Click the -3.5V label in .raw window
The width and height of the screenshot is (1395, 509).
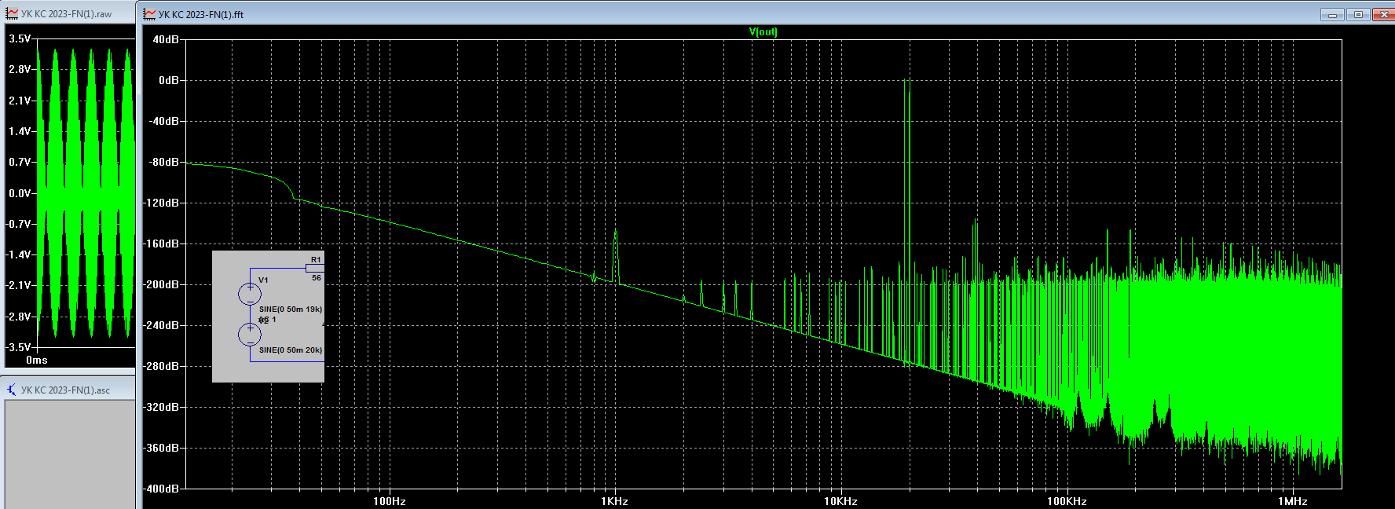coord(18,347)
